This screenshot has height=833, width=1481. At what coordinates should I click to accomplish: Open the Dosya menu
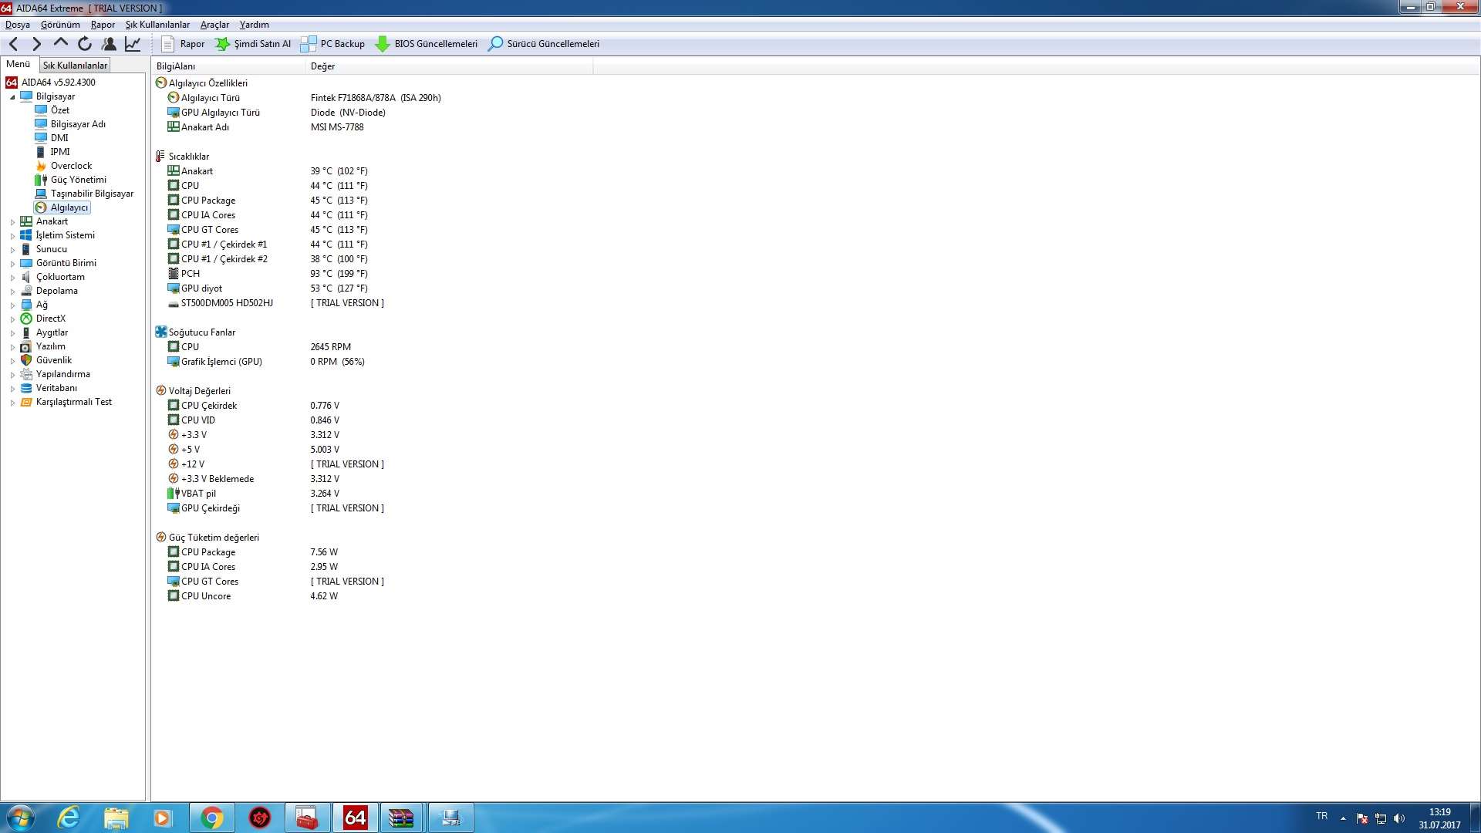[18, 25]
